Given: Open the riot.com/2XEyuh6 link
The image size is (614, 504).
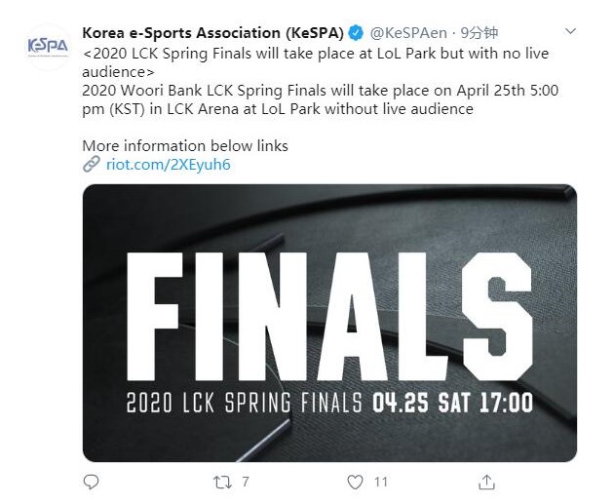Looking at the screenshot, I should [168, 165].
